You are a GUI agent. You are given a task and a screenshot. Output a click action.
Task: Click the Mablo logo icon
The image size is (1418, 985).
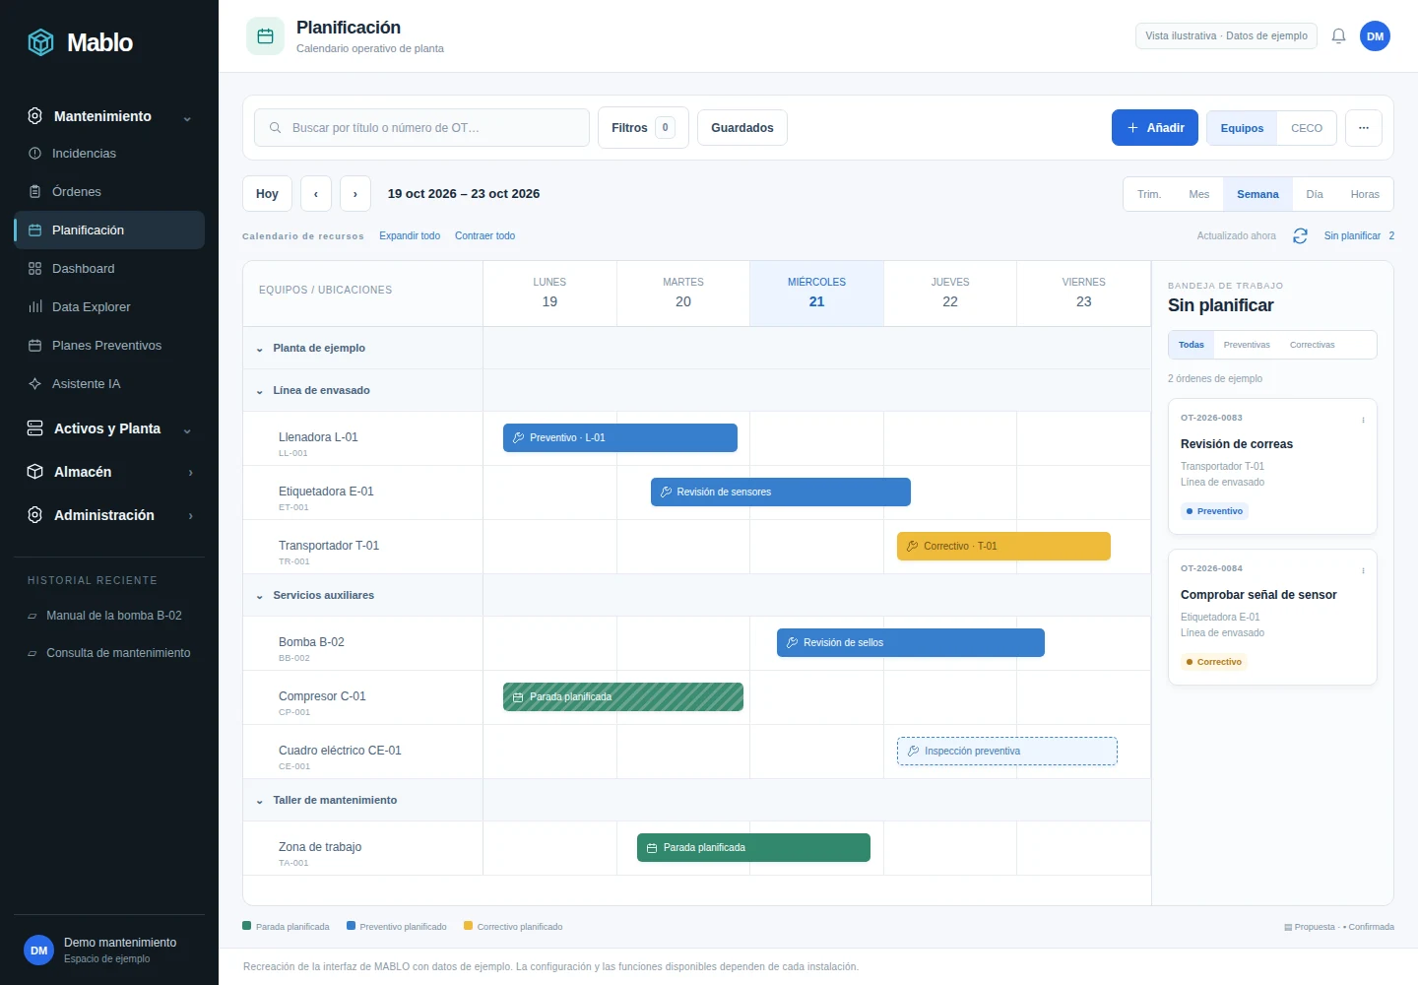click(40, 42)
